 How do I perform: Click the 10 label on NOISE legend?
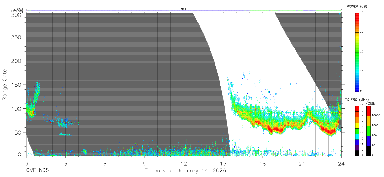coord(373,145)
